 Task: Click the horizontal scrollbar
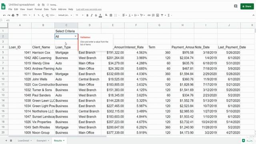pos(57,136)
